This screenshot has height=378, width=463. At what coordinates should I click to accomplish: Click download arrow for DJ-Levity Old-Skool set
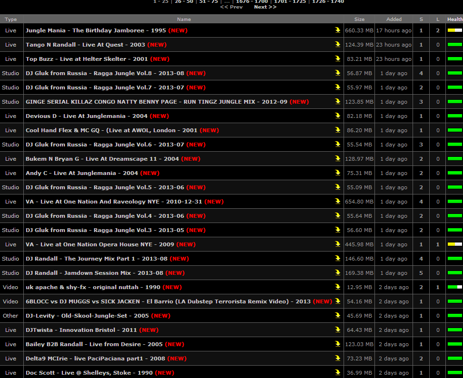click(337, 315)
